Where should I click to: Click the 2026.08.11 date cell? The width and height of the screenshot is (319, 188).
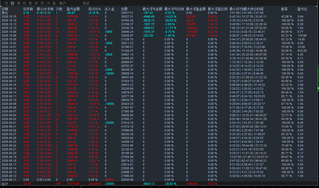click(9, 180)
